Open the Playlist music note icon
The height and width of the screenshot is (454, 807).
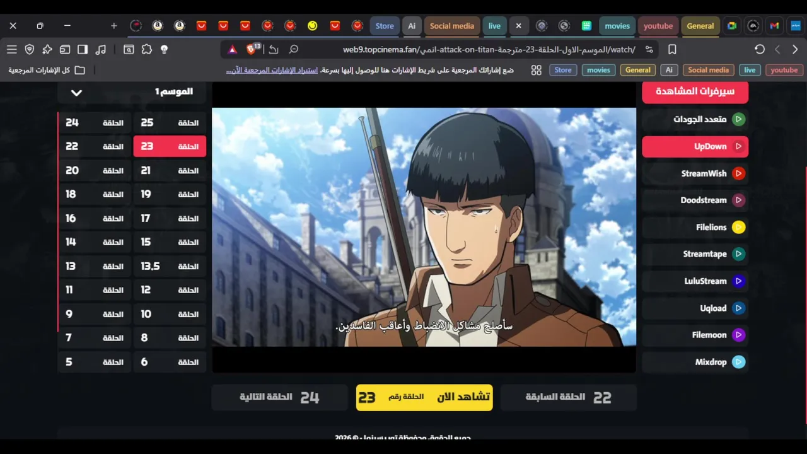[x=100, y=49]
